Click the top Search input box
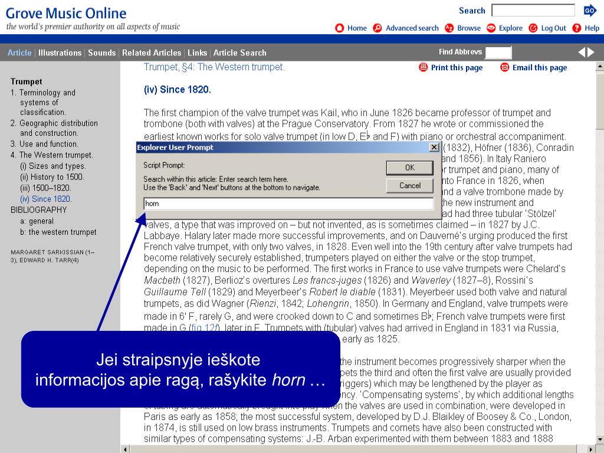 pyautogui.click(x=533, y=11)
